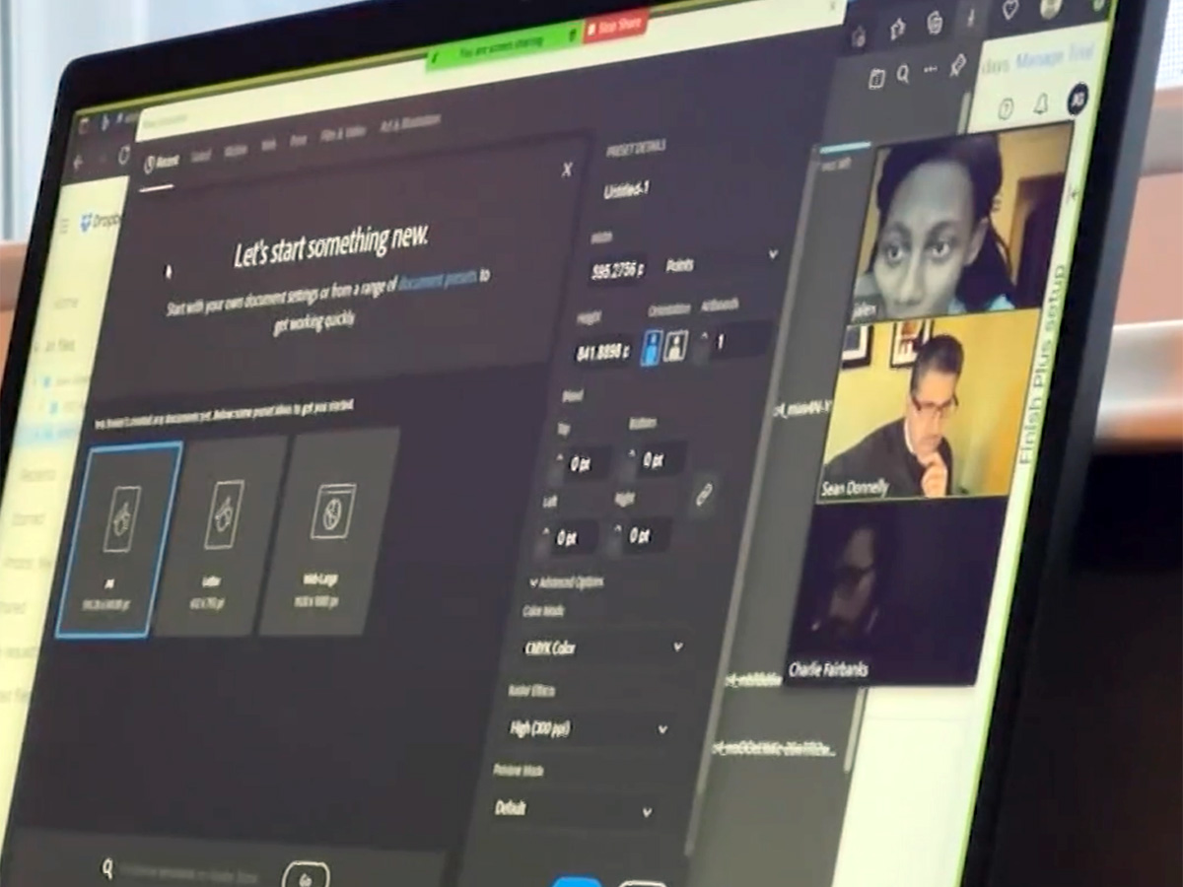Open the three-dot more menu in browser toolbar
The image size is (1183, 887).
930,71
